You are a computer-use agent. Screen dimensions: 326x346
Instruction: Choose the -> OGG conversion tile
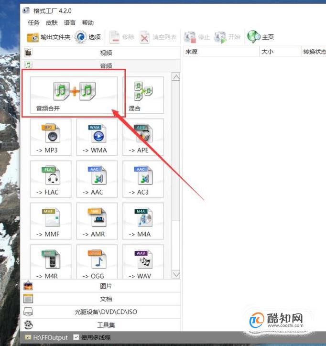click(x=97, y=262)
